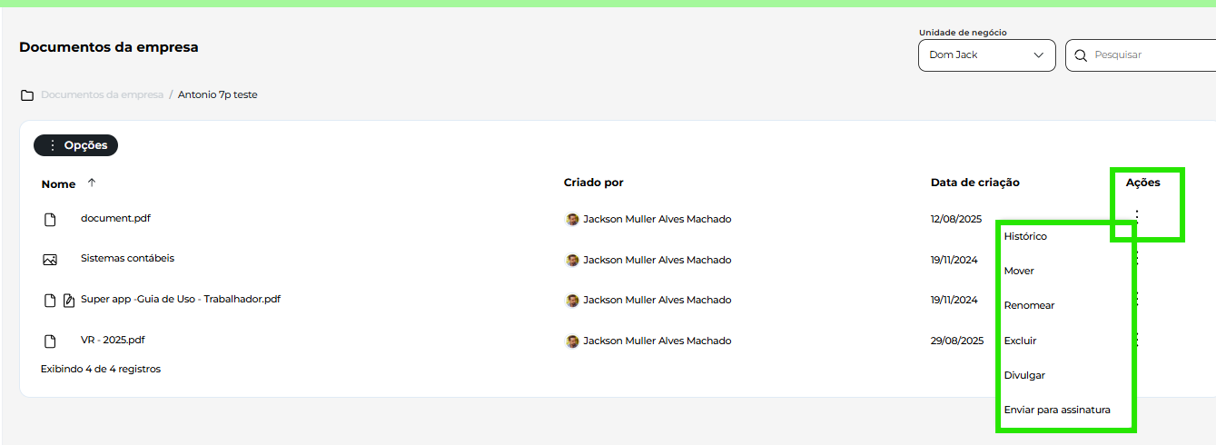Select Renomear from the actions menu
The height and width of the screenshot is (445, 1216).
click(1029, 305)
